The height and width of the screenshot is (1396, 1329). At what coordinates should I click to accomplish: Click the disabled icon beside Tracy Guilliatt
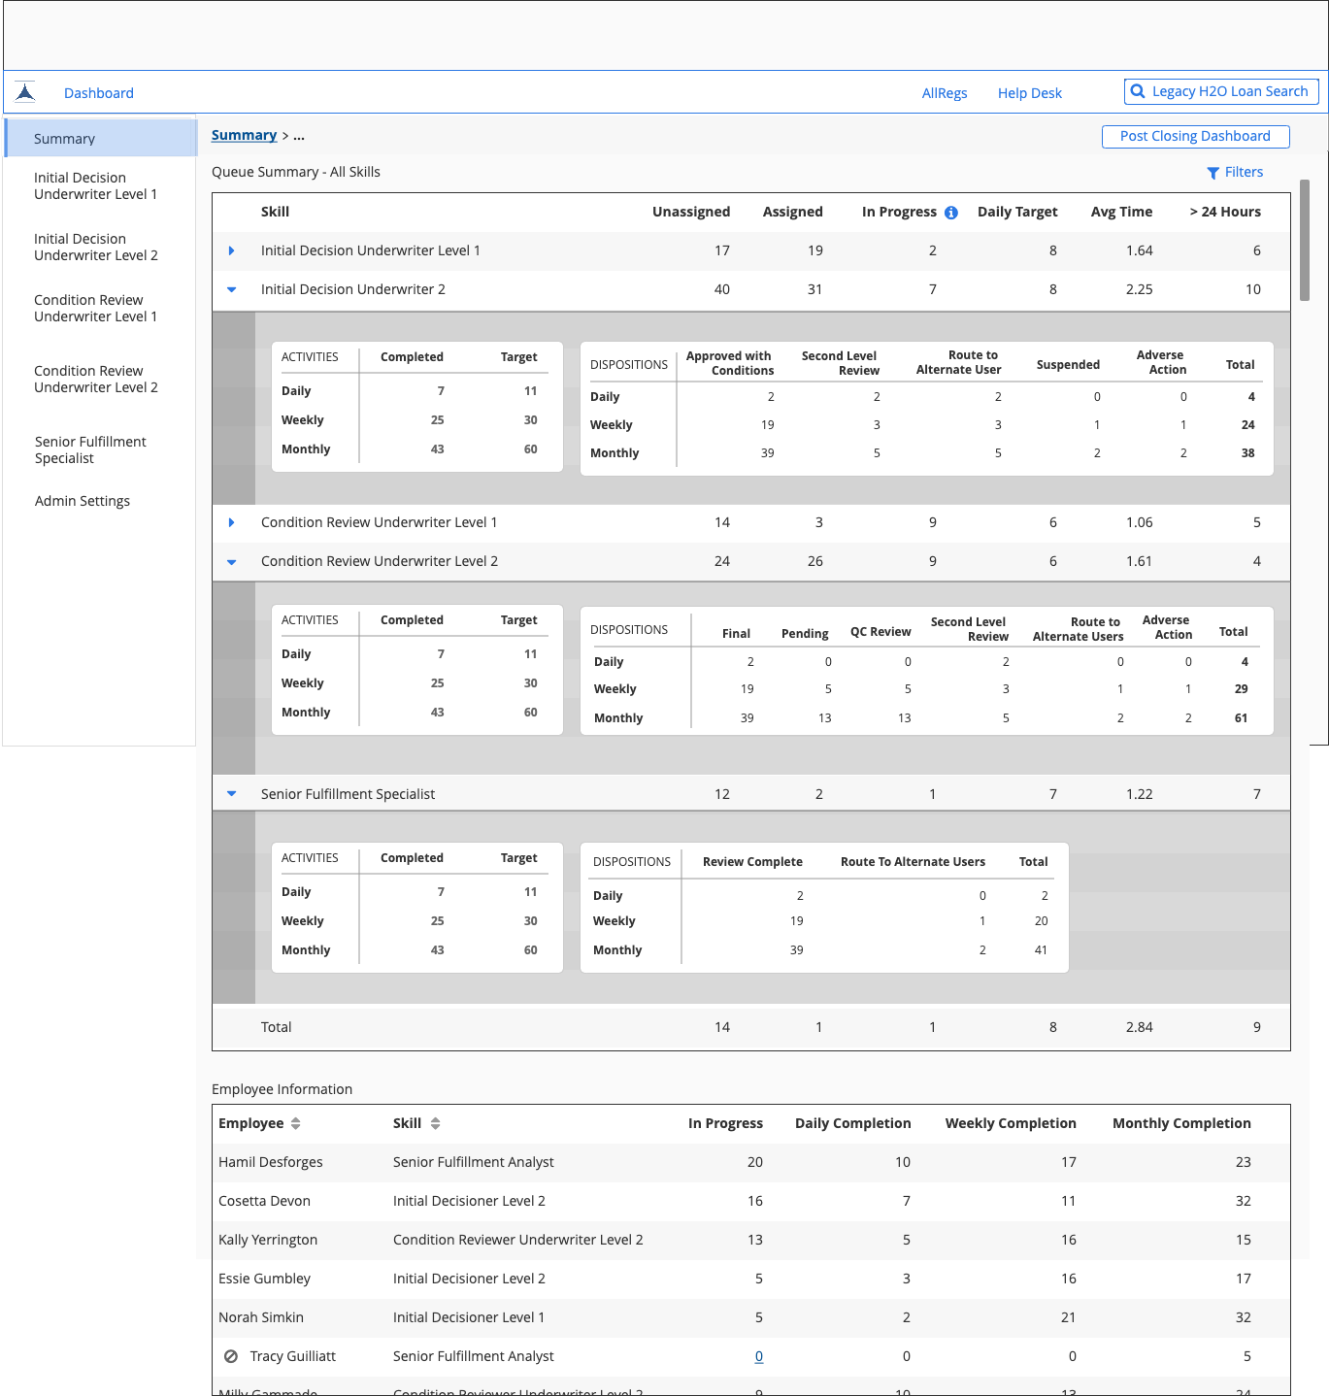(x=231, y=1356)
